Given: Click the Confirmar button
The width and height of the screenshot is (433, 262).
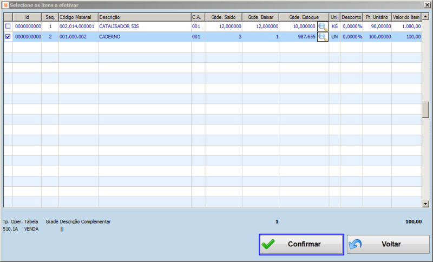Looking at the screenshot, I should click(301, 244).
